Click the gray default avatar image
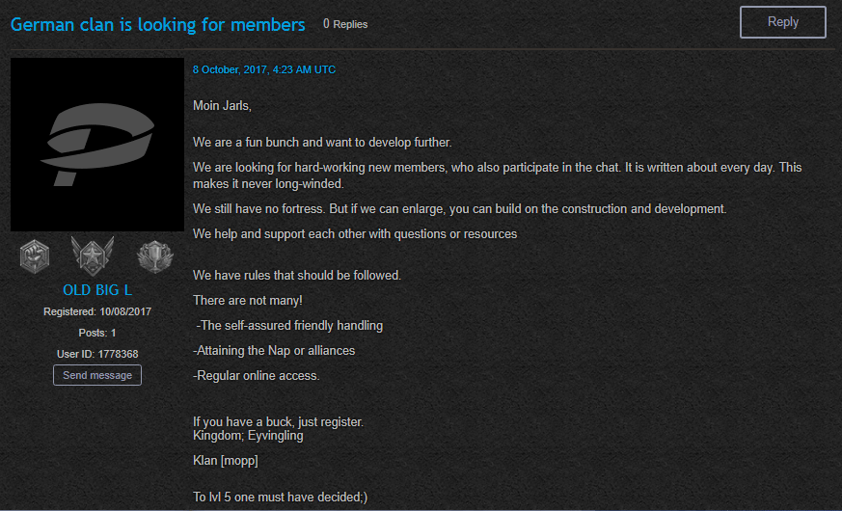This screenshot has height=511, width=842. tap(97, 145)
